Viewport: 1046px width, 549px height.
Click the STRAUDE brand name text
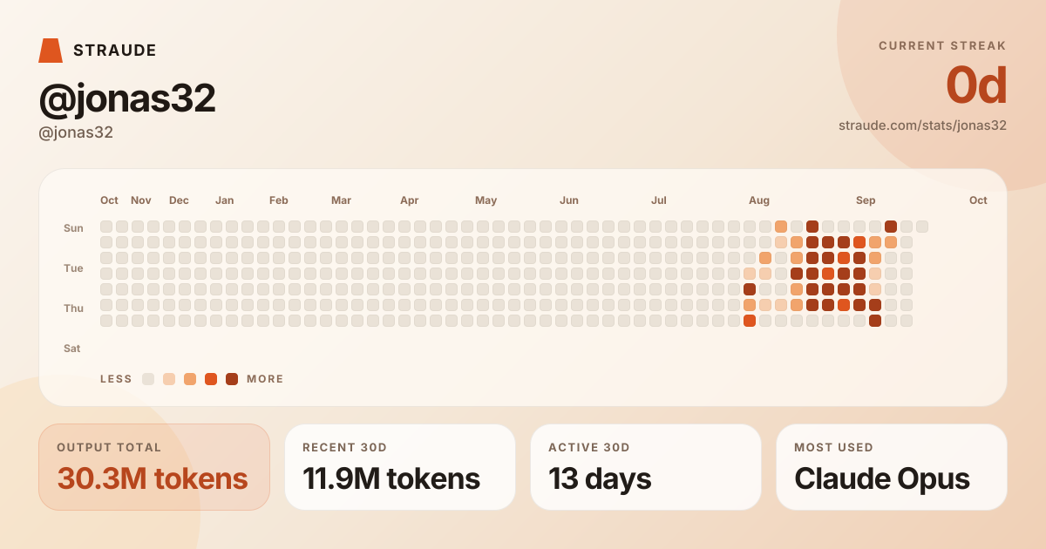click(115, 51)
